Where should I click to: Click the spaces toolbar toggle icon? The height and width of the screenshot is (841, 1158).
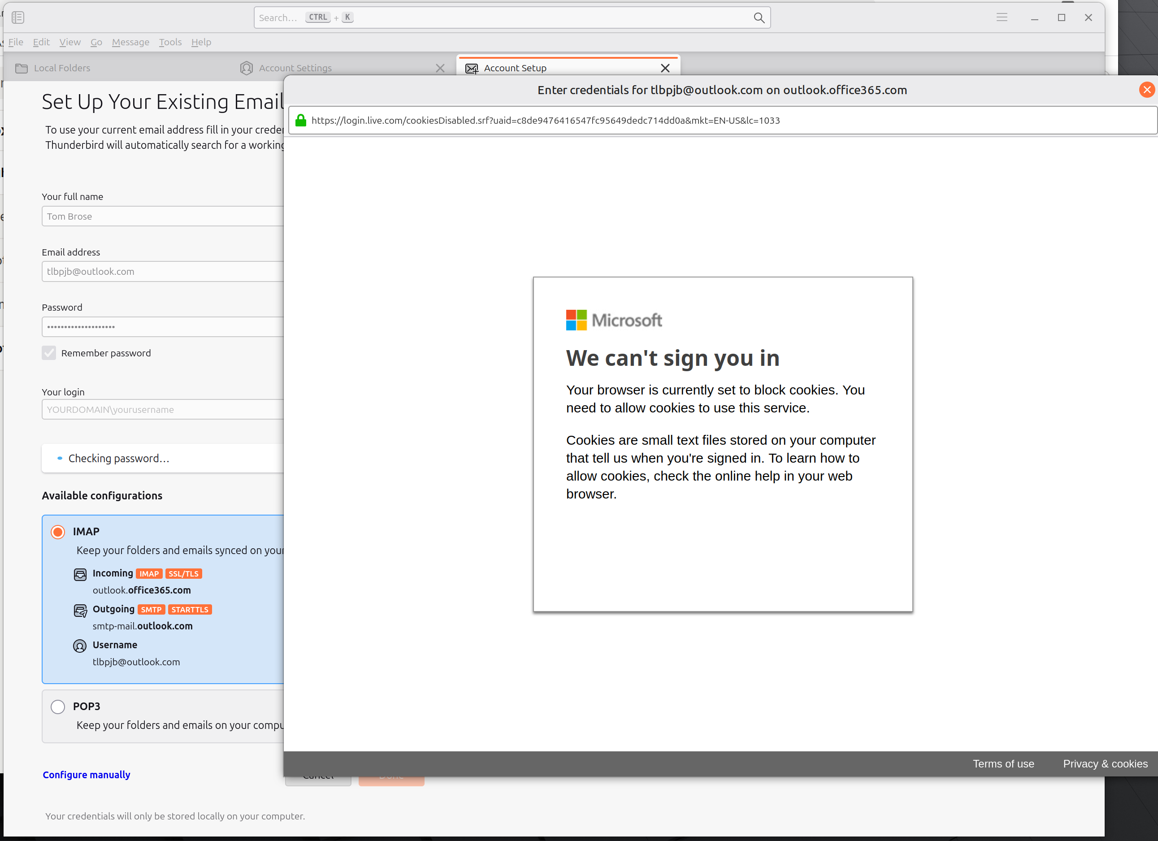(18, 17)
